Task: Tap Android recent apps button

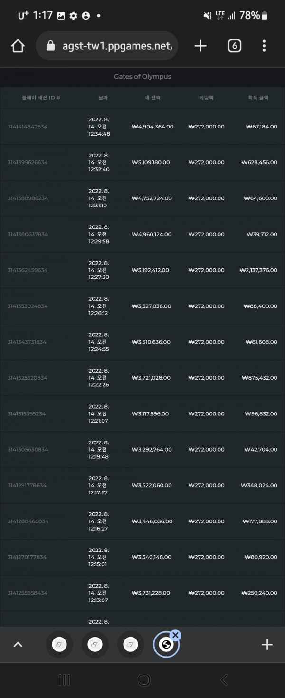Action: (x=64, y=680)
